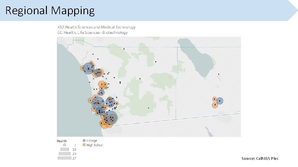The image size is (298, 167).
Task: Click the blue College circle in the east
Action: [x=220, y=101]
